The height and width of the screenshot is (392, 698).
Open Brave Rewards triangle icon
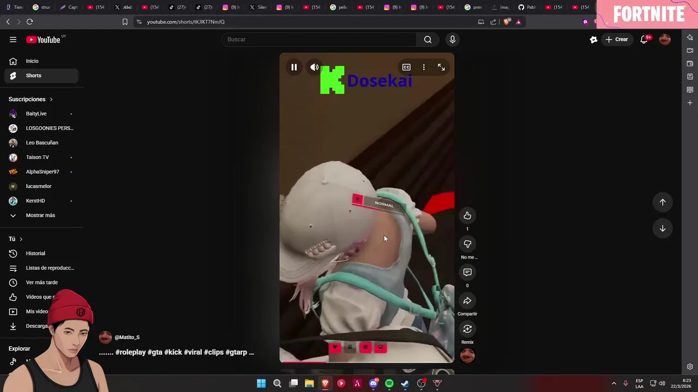coord(518,22)
